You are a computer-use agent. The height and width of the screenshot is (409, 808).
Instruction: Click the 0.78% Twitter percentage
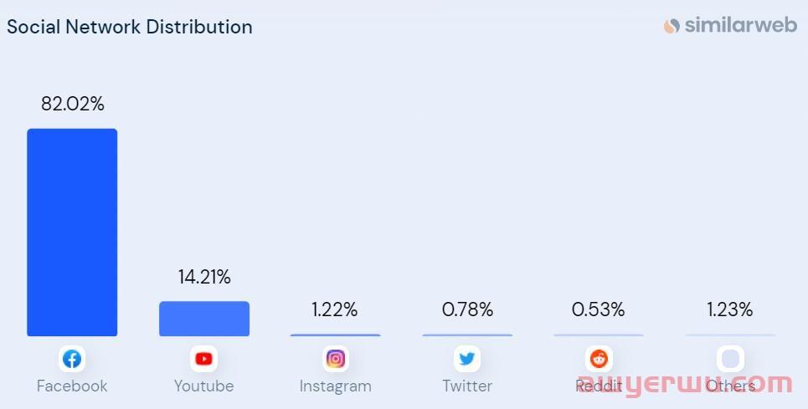(467, 309)
